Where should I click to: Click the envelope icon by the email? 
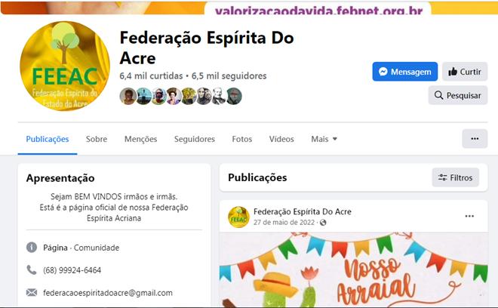(32, 292)
